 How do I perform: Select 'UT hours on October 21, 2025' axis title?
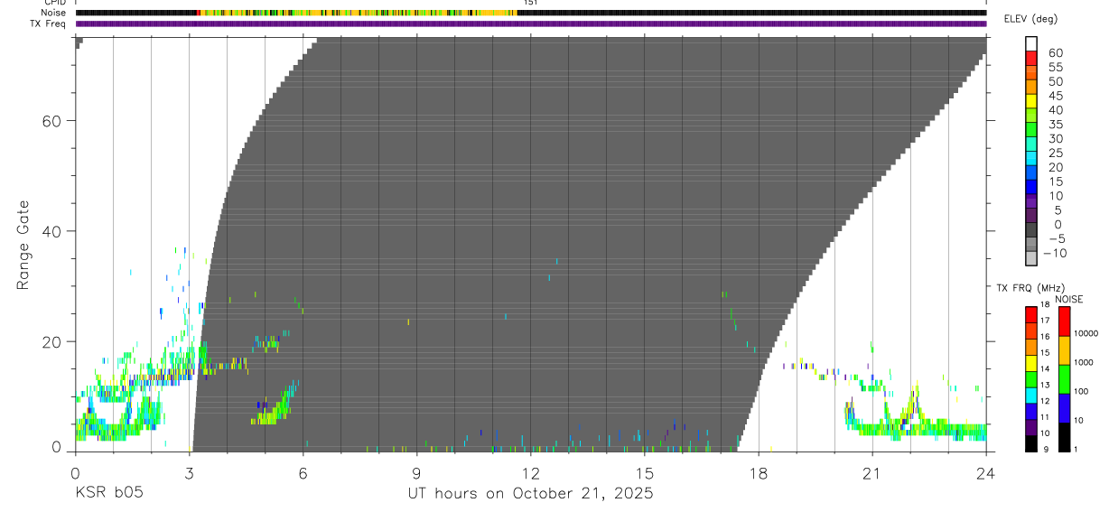point(530,493)
